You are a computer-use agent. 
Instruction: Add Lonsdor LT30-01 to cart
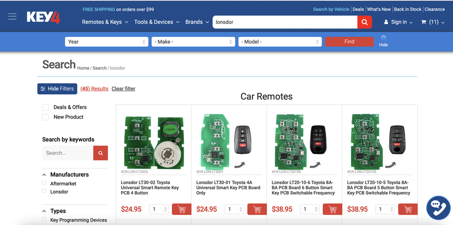pos(257,209)
